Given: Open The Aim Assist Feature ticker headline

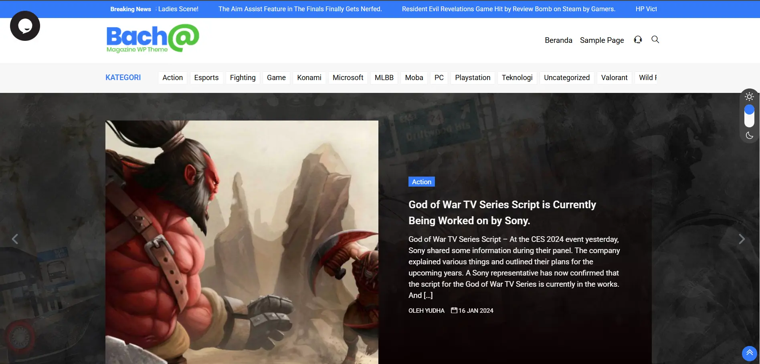Looking at the screenshot, I should coord(300,9).
